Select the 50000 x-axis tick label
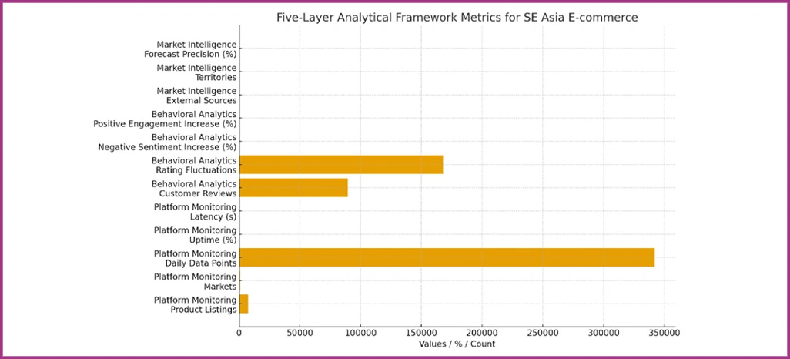The image size is (790, 359). point(300,332)
